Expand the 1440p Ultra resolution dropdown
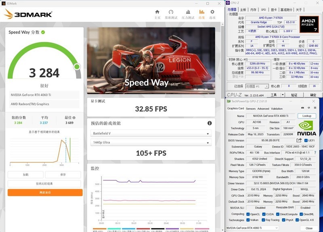 click(151, 142)
